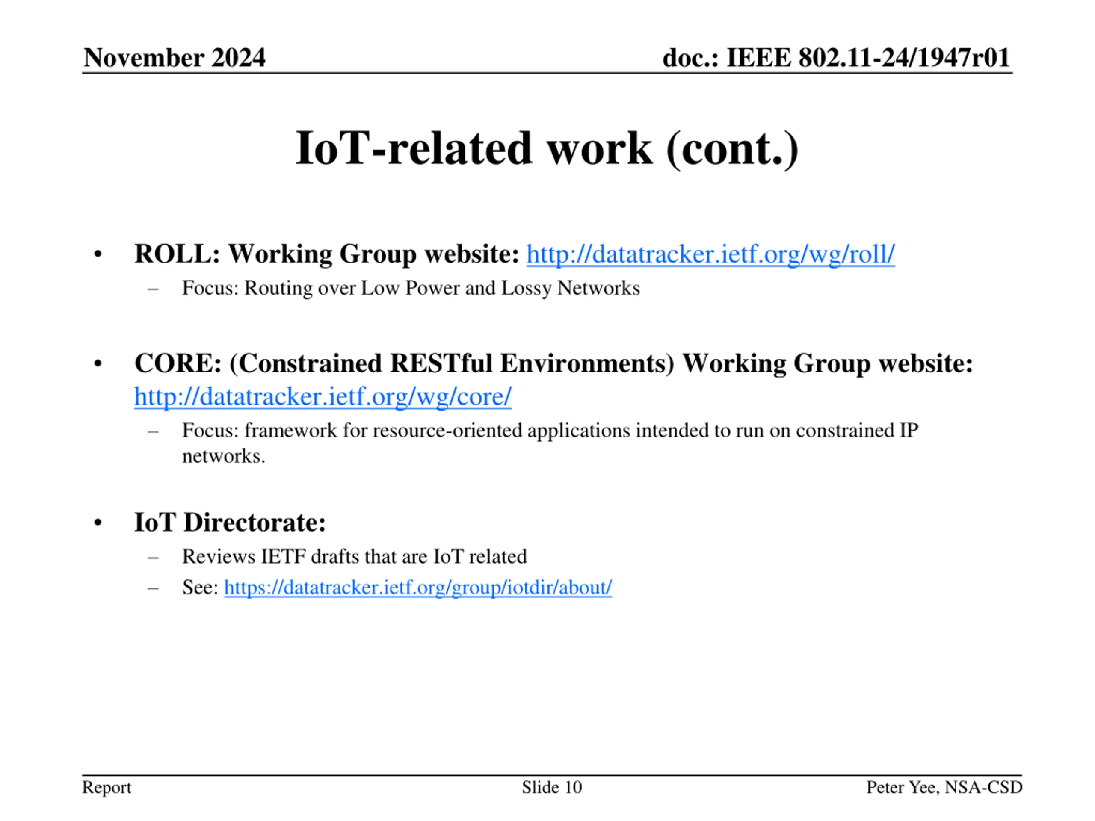1095x821 pixels.
Task: Click the bullet before CORE heading
Action: click(98, 364)
